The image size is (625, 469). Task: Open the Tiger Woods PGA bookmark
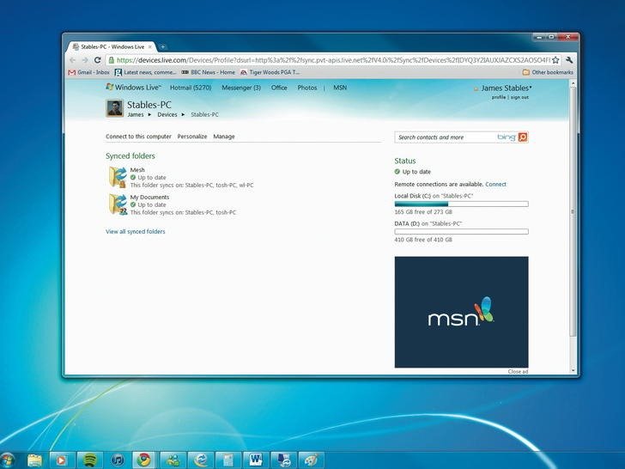(x=270, y=72)
